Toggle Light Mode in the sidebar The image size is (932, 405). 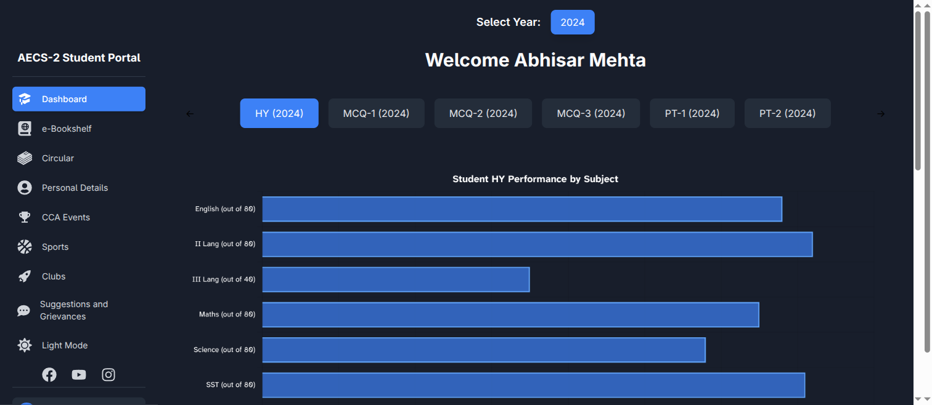[x=64, y=345]
